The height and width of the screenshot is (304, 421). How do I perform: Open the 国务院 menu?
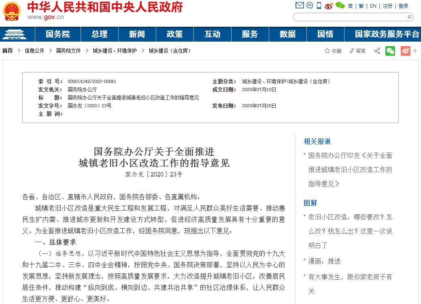coord(58,34)
